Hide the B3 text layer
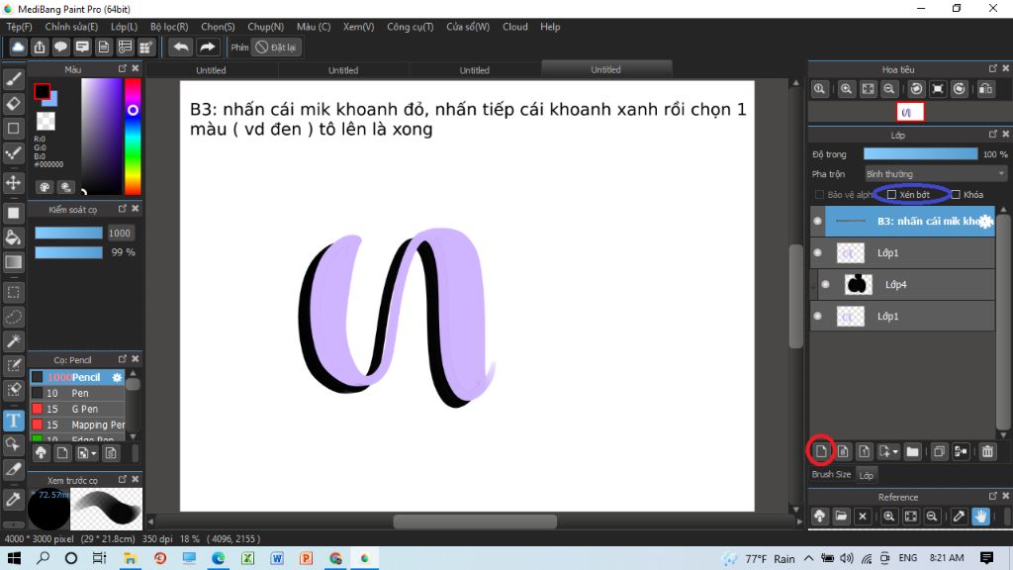Screen dimensions: 1013x570 click(x=818, y=221)
